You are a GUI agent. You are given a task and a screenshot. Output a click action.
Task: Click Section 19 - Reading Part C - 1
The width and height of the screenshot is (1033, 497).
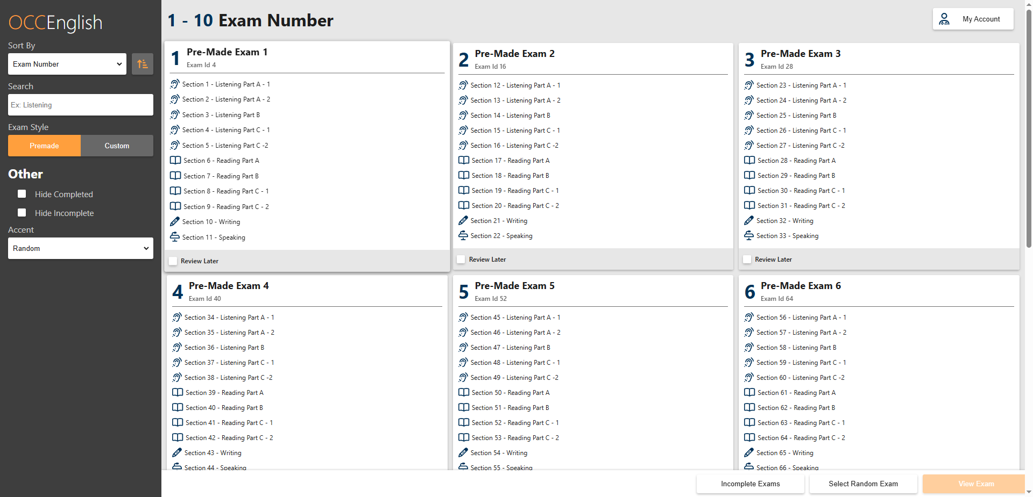(x=515, y=191)
